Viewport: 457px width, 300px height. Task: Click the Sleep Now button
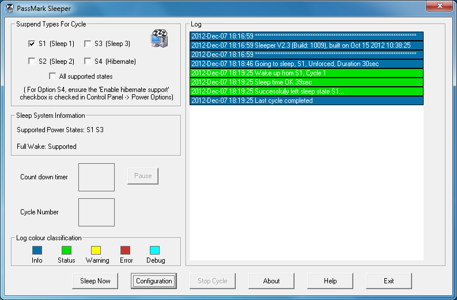(95, 281)
